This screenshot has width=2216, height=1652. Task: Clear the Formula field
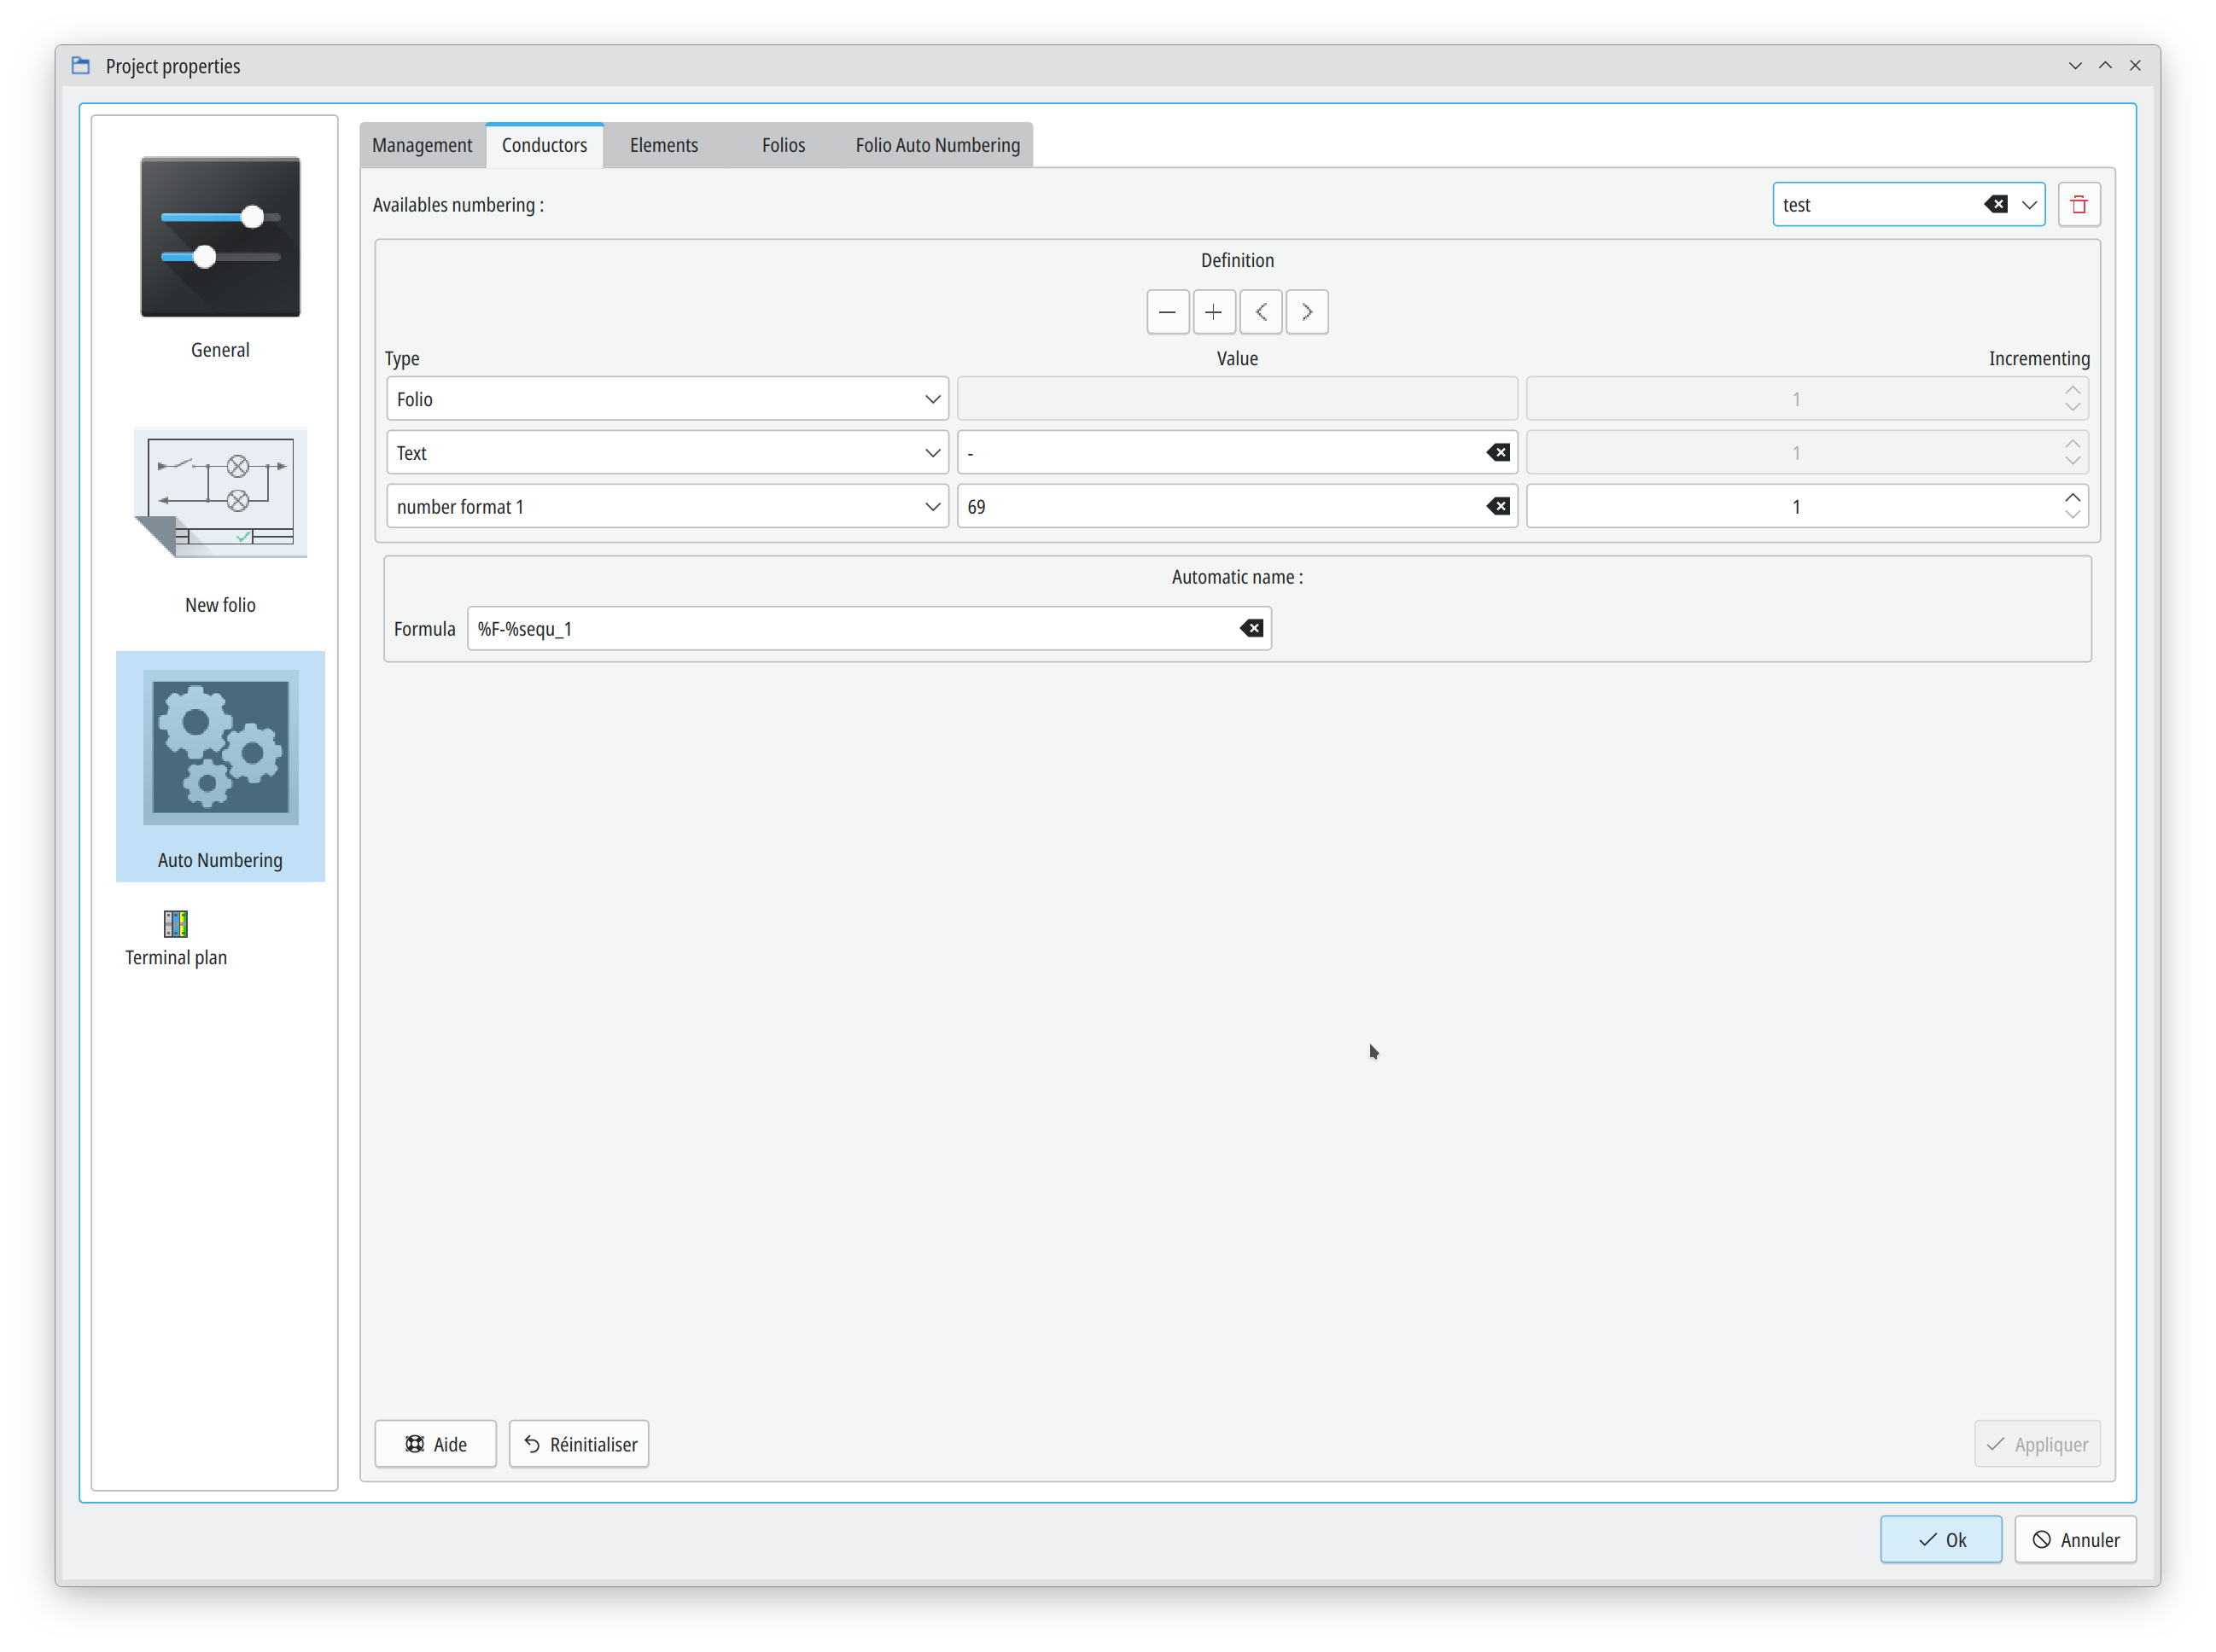point(1252,629)
